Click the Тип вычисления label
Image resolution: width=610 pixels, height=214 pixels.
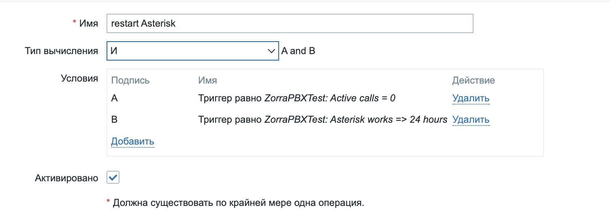(x=61, y=51)
